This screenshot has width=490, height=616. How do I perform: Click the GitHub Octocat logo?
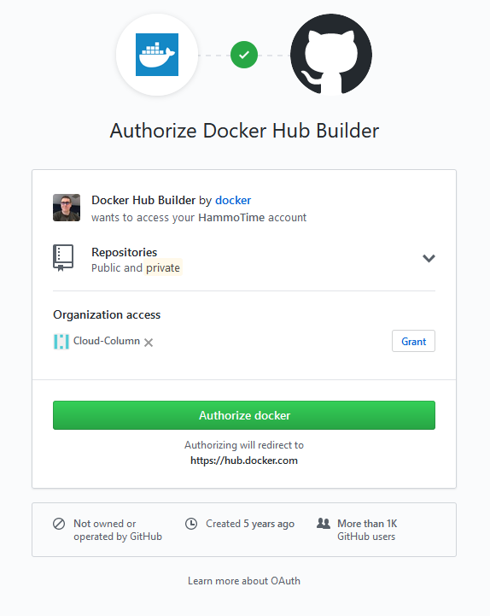pyautogui.click(x=331, y=55)
